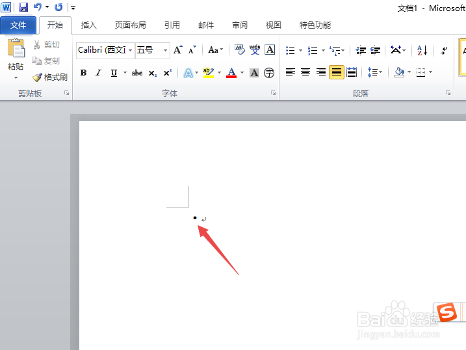Switch to the 插入 tab

(88, 25)
